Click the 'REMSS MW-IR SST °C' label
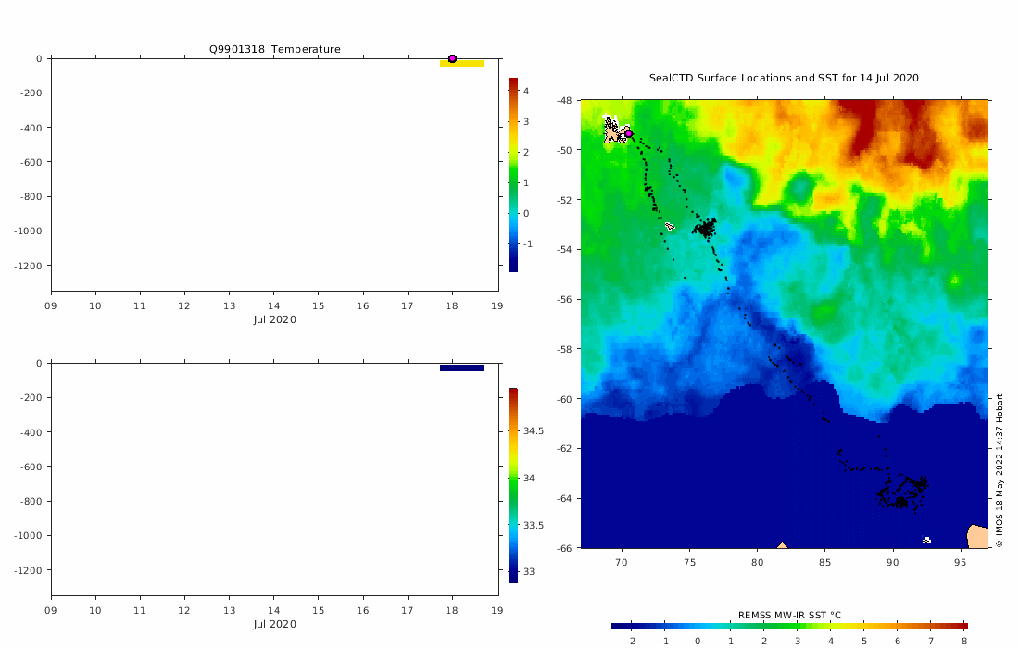1019x648 pixels. 789,615
